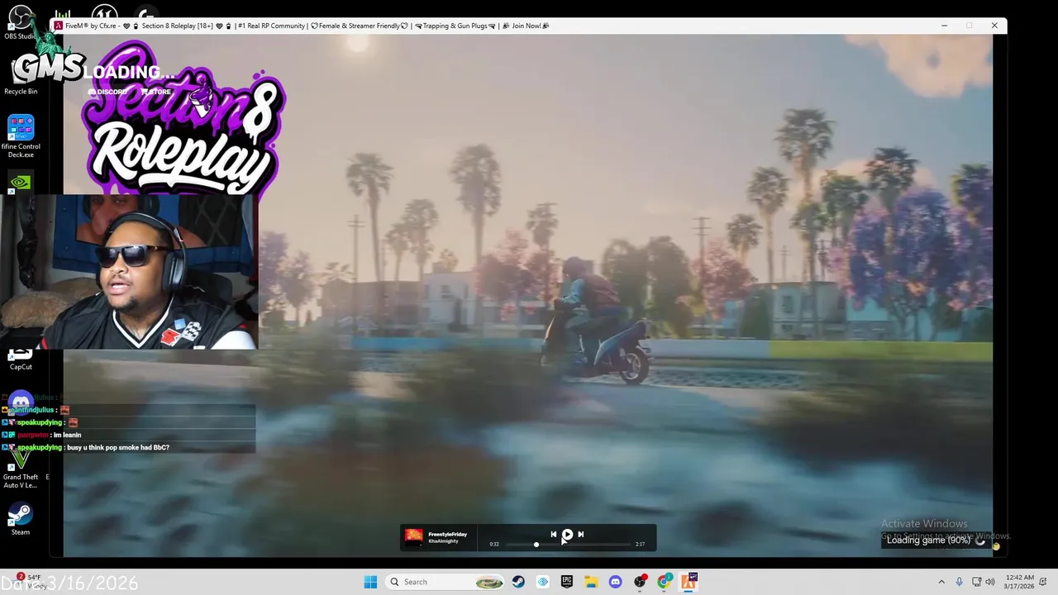Screen dimensions: 1058x595
Task: Click chat message 'im leanin'
Action: [x=66, y=435]
